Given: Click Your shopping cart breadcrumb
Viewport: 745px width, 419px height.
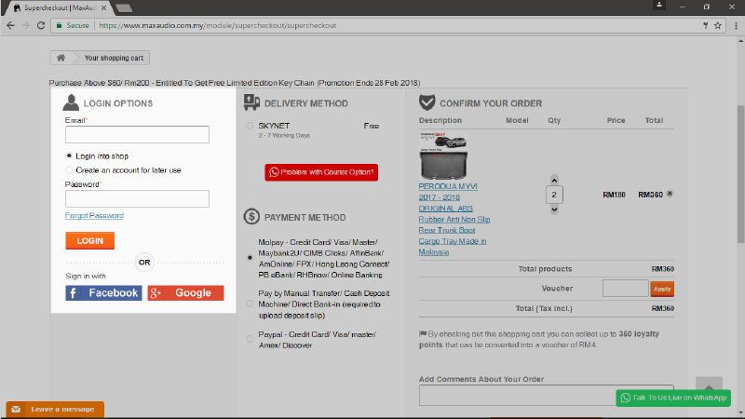Looking at the screenshot, I should coord(114,58).
